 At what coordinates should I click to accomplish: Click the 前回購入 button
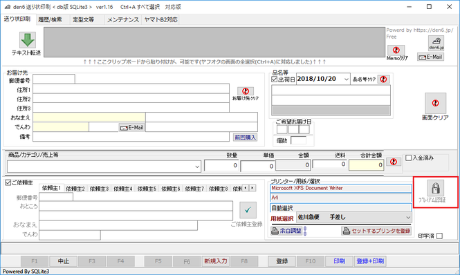pos(246,137)
